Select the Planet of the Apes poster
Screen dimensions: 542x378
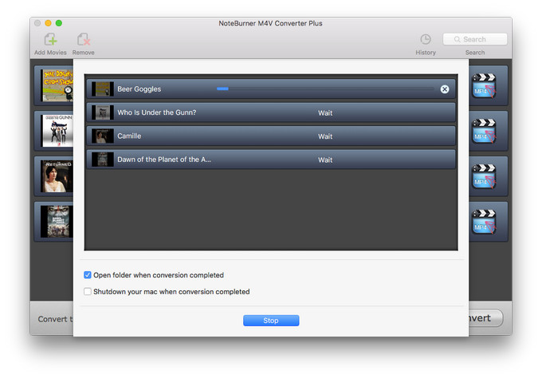point(57,222)
